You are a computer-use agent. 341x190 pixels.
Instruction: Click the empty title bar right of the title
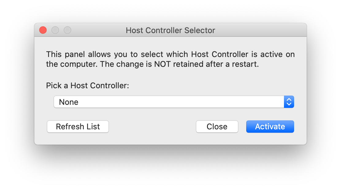[261, 30]
